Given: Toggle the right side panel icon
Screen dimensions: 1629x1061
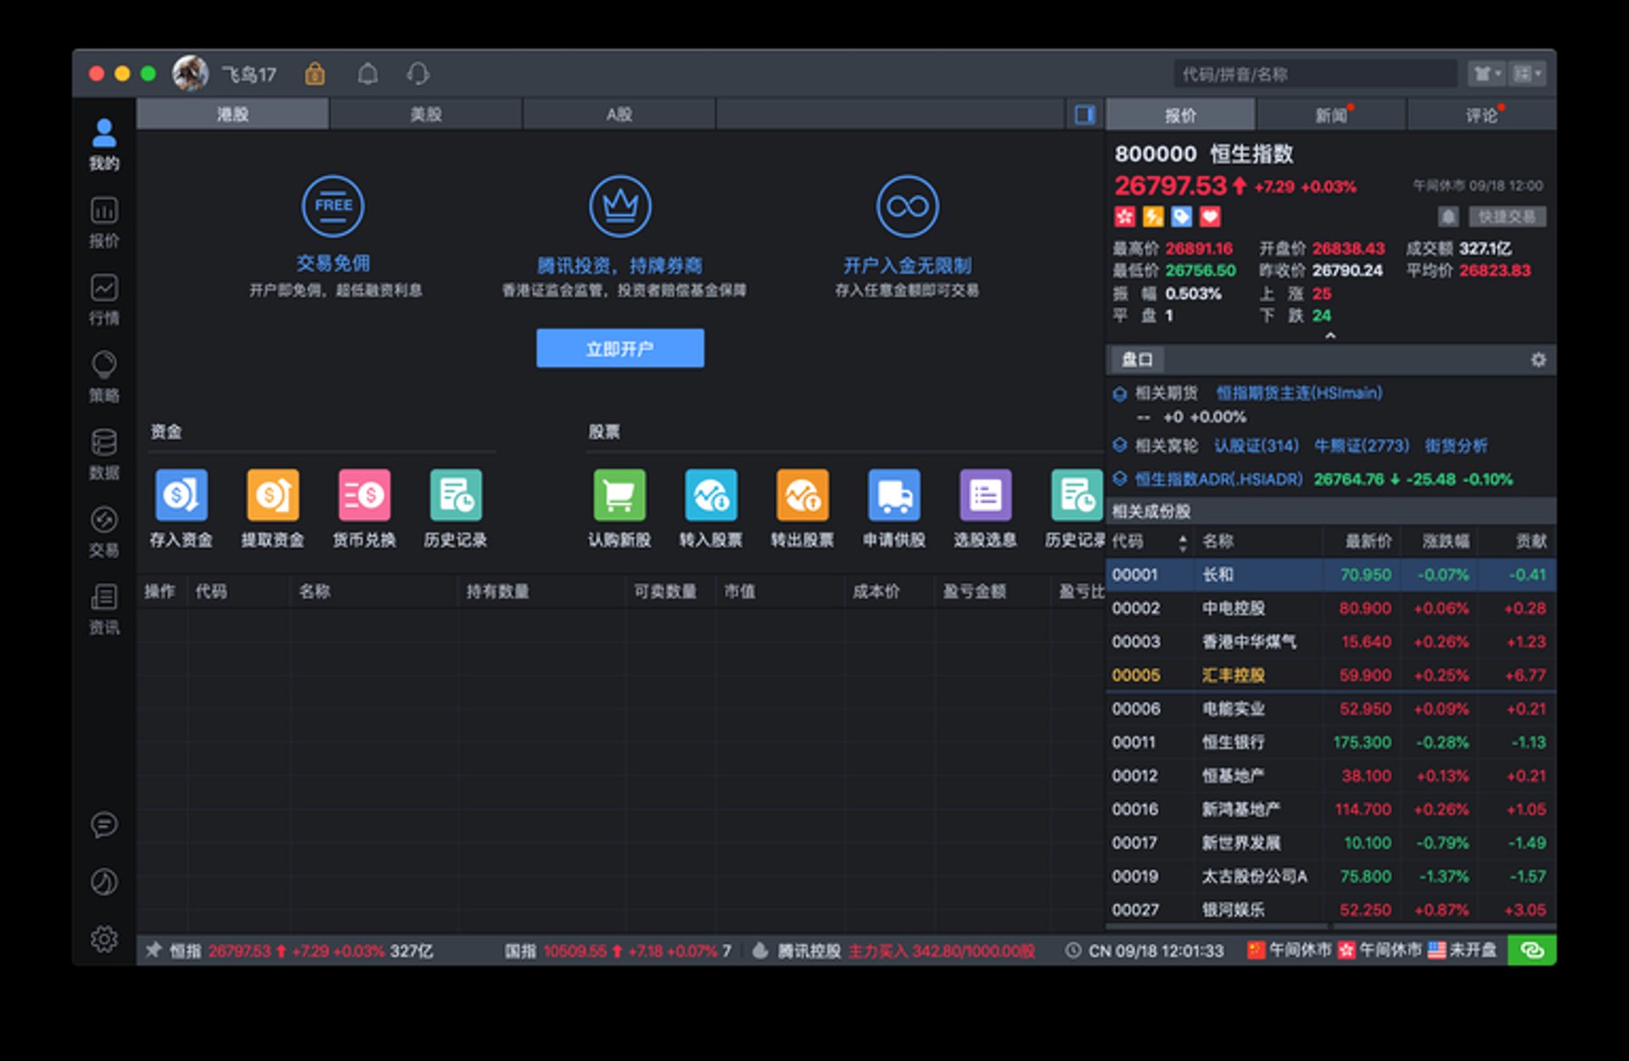Looking at the screenshot, I should point(1084,115).
